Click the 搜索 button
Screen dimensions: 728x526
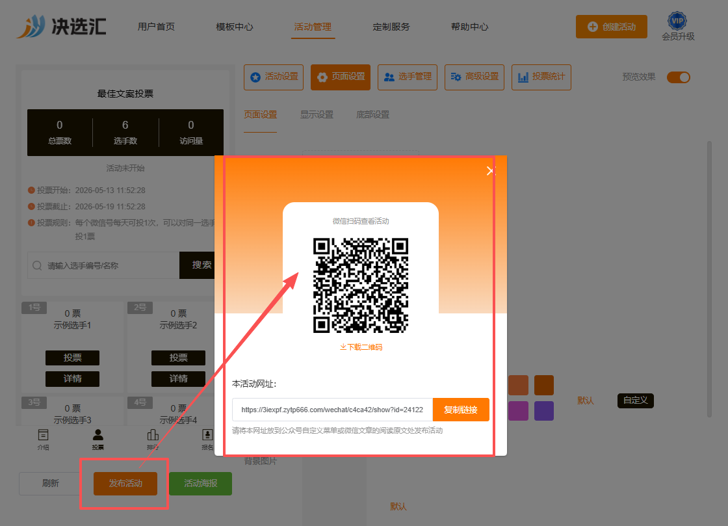click(x=198, y=265)
